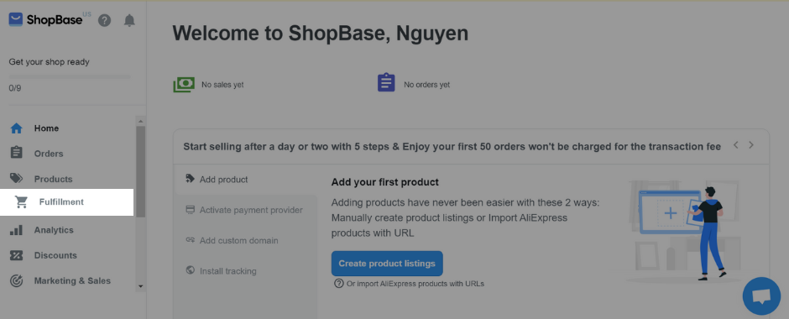
Task: Click the payment provider card icon
Action: (191, 209)
